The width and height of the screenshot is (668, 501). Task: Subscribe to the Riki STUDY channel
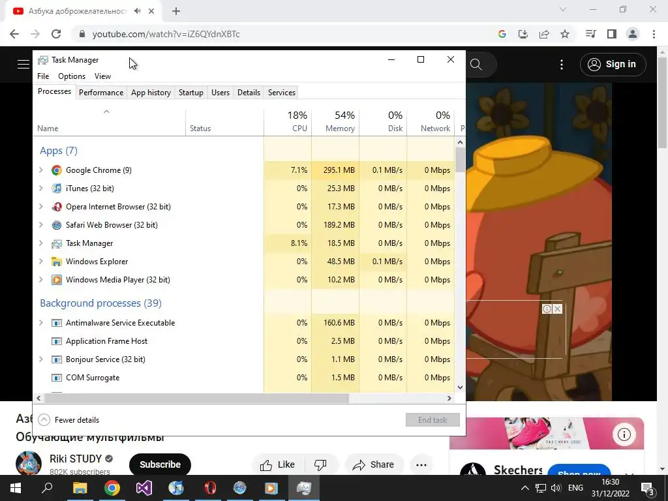click(160, 464)
